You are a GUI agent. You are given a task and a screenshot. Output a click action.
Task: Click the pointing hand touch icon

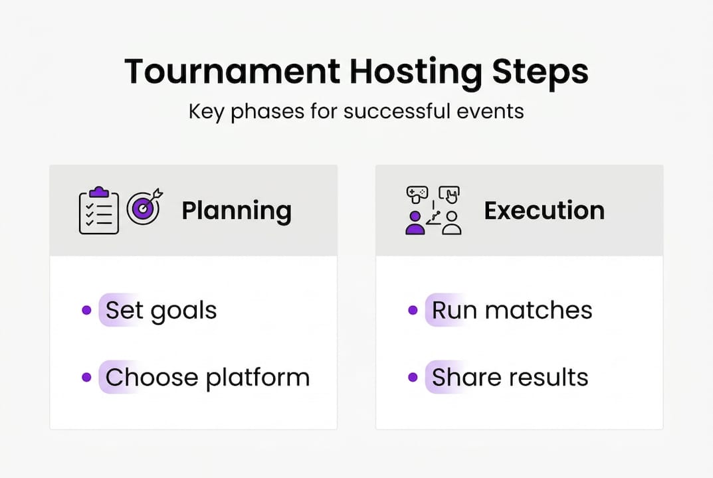(450, 195)
